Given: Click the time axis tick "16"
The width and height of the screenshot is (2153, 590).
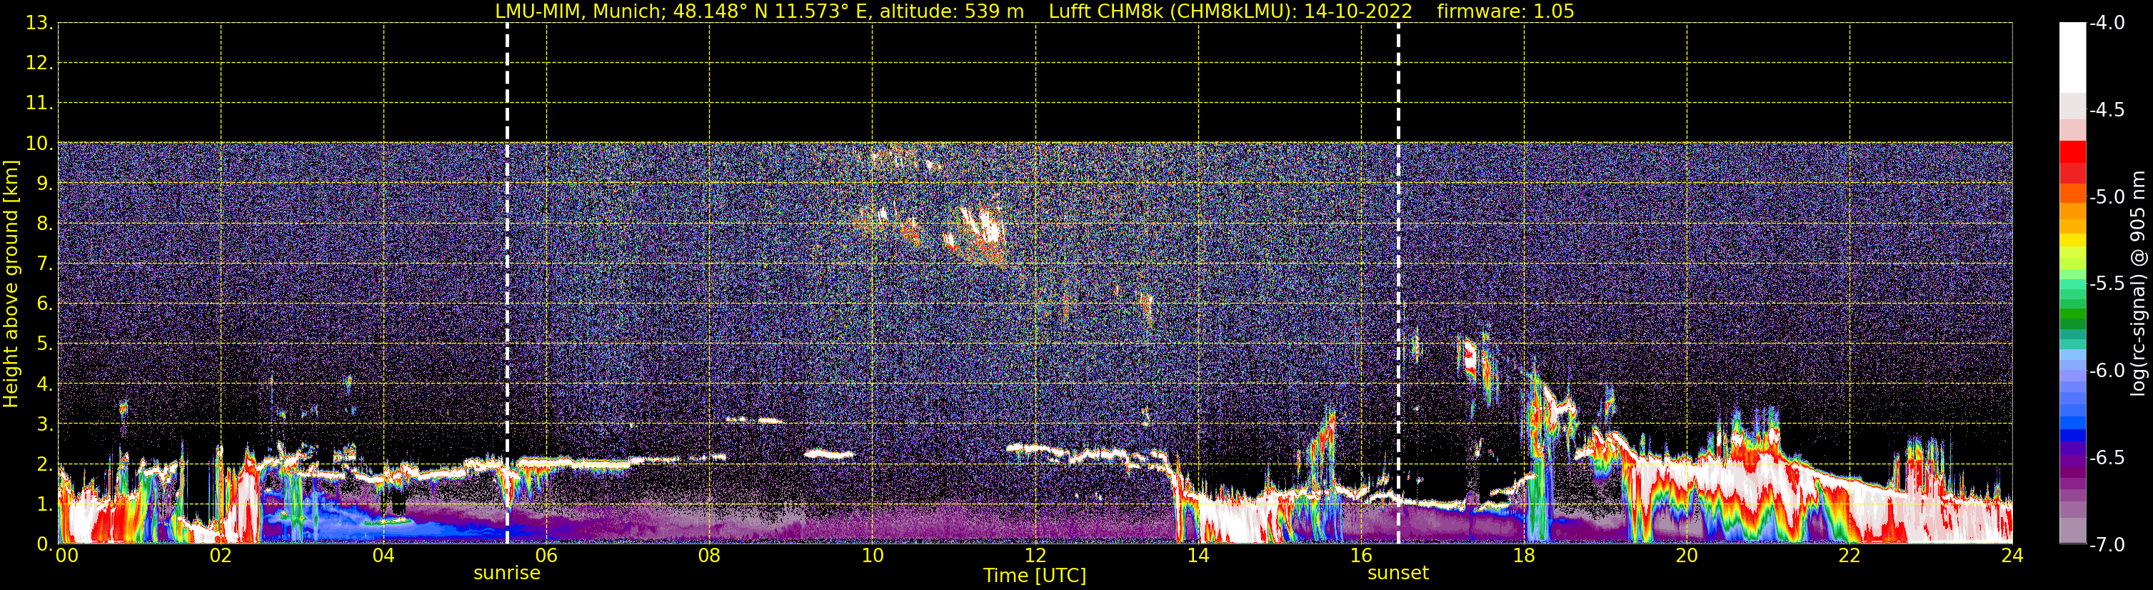Looking at the screenshot, I should 1362,556.
